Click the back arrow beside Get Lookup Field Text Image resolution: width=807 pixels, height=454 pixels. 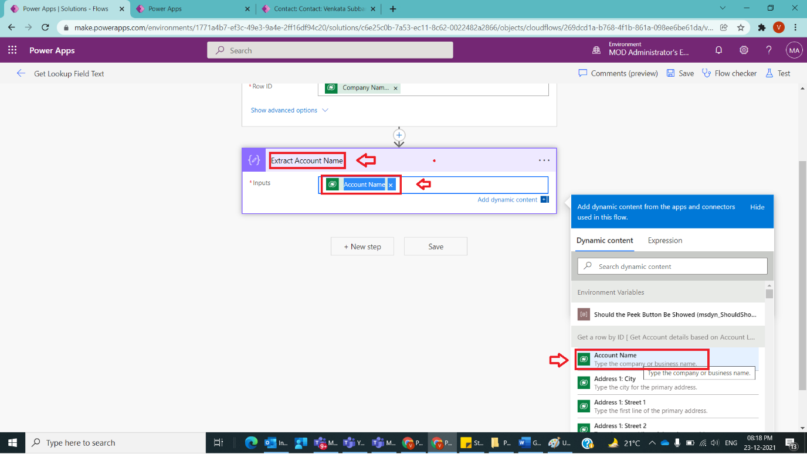click(21, 73)
